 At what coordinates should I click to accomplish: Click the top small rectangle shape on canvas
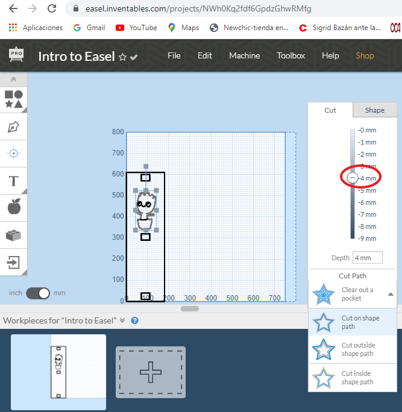pos(145,178)
